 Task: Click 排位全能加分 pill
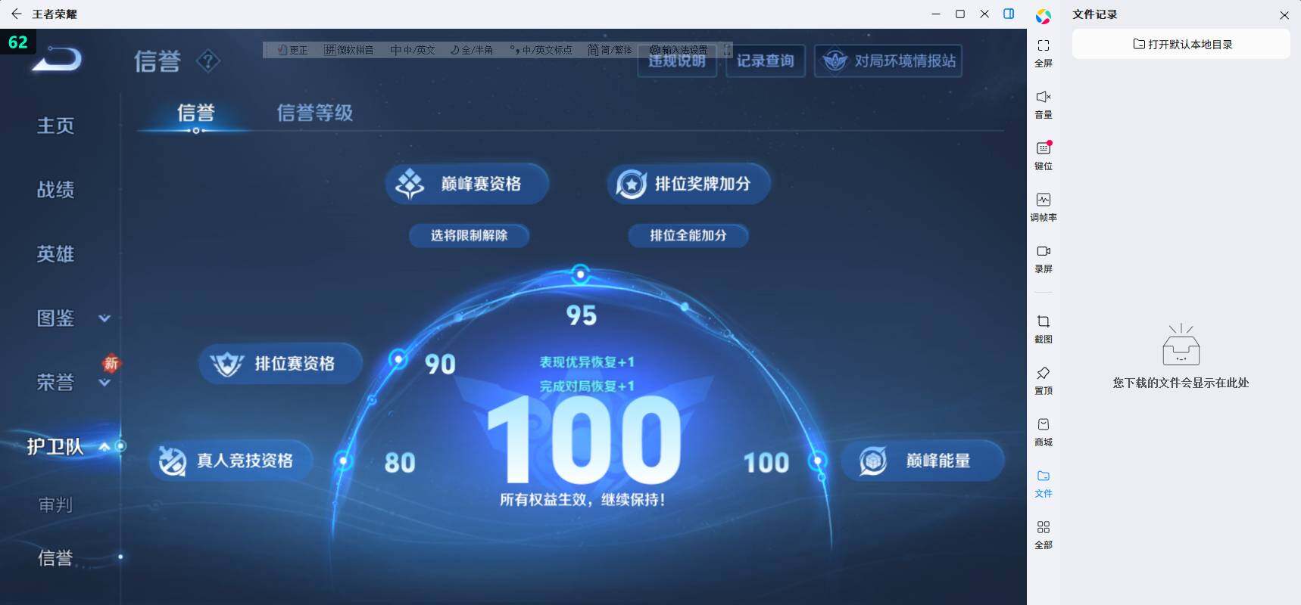(688, 235)
